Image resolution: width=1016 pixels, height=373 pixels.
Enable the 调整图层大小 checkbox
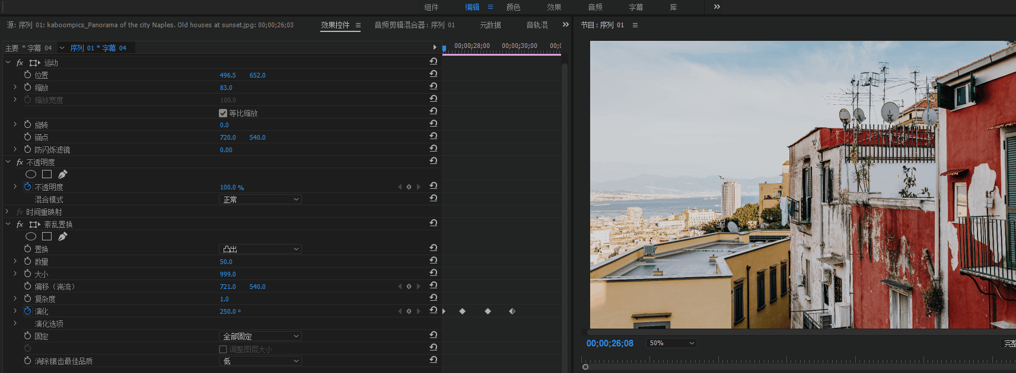click(223, 349)
